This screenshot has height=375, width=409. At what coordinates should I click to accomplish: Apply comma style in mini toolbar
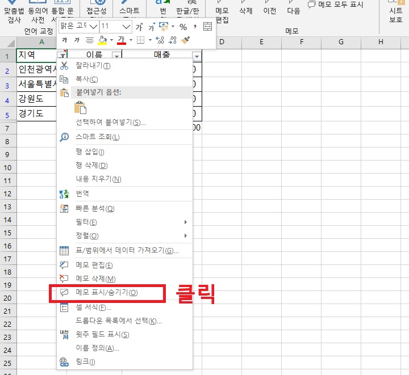(x=195, y=27)
